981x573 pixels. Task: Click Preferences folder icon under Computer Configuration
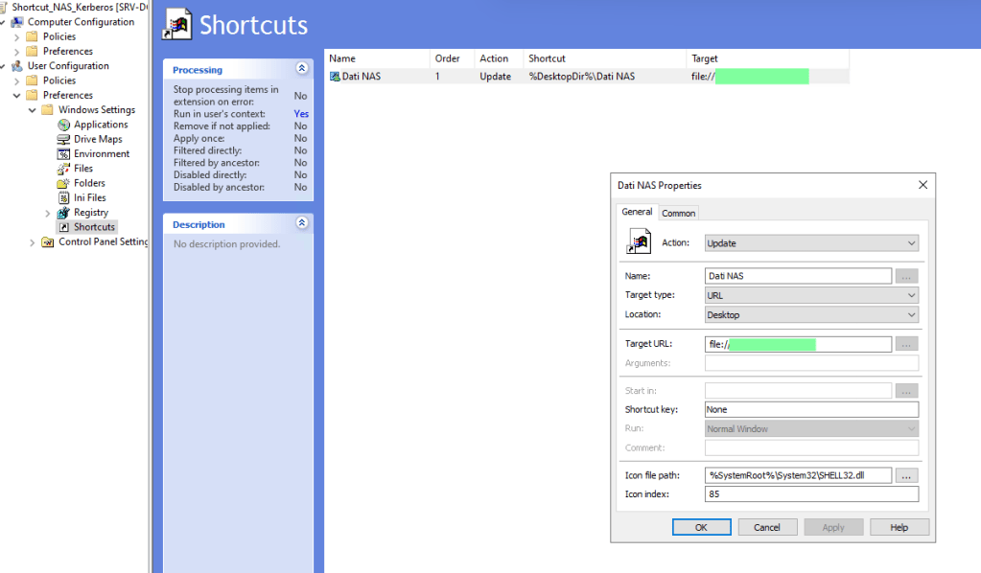32,51
